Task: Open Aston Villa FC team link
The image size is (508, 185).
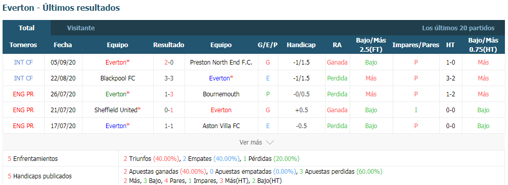Action: click(221, 126)
